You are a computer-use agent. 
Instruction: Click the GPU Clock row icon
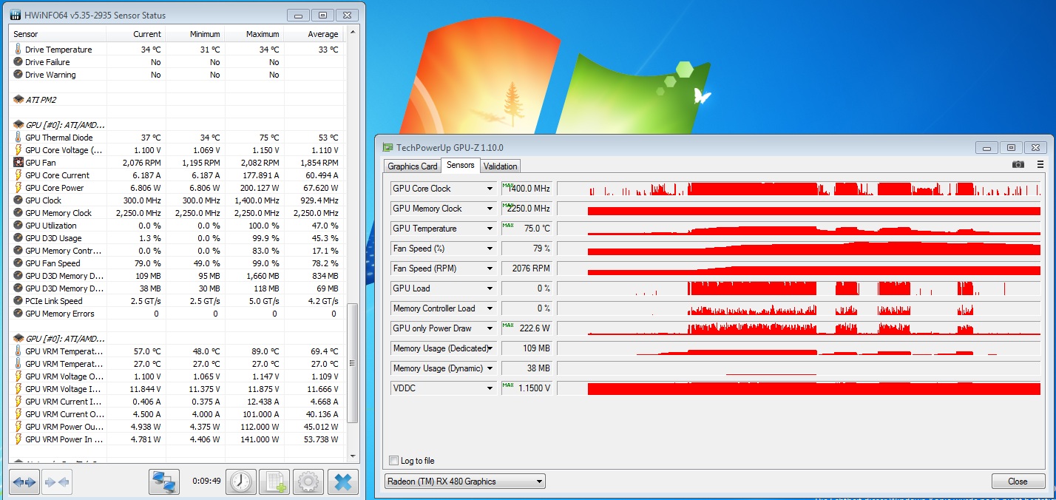[18, 200]
